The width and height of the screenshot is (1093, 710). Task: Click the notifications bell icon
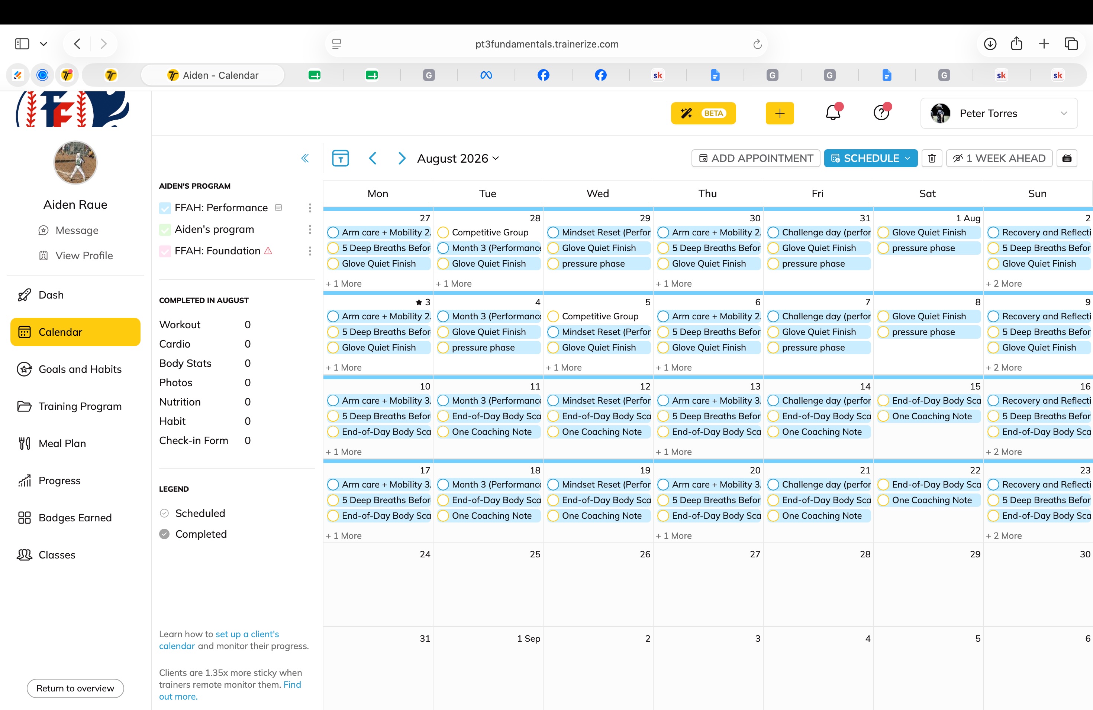833,113
